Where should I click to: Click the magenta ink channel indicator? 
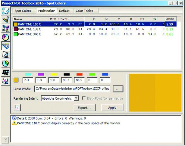[x=41, y=74]
